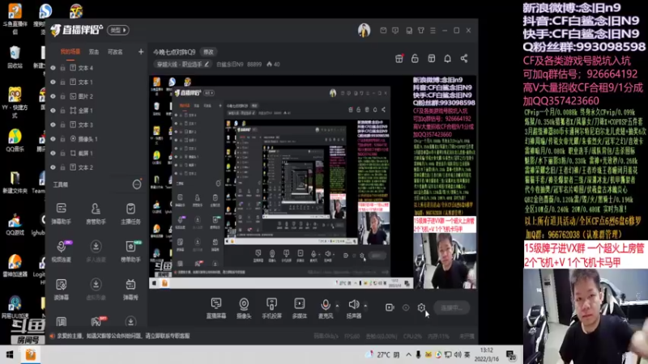Screen dimensions: 648x364
Task: Toggle visibility of 全屏 1 source
Action: 53,111
